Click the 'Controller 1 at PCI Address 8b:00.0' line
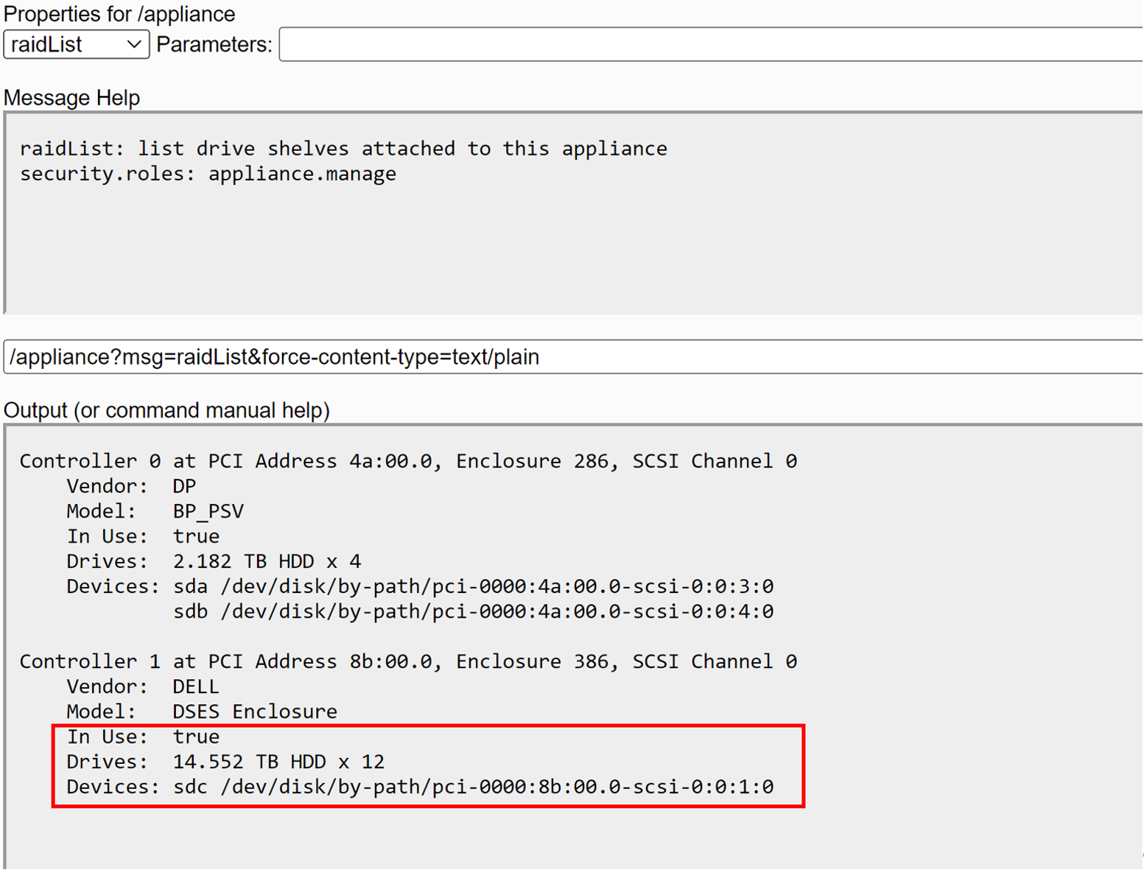The width and height of the screenshot is (1144, 878). tap(408, 661)
